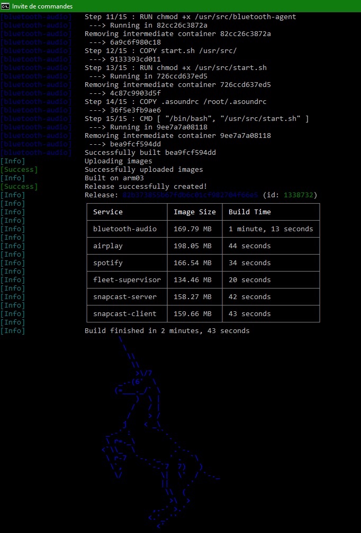Click the Command Prompt icon in title bar
The image size is (361, 533).
(5, 6)
